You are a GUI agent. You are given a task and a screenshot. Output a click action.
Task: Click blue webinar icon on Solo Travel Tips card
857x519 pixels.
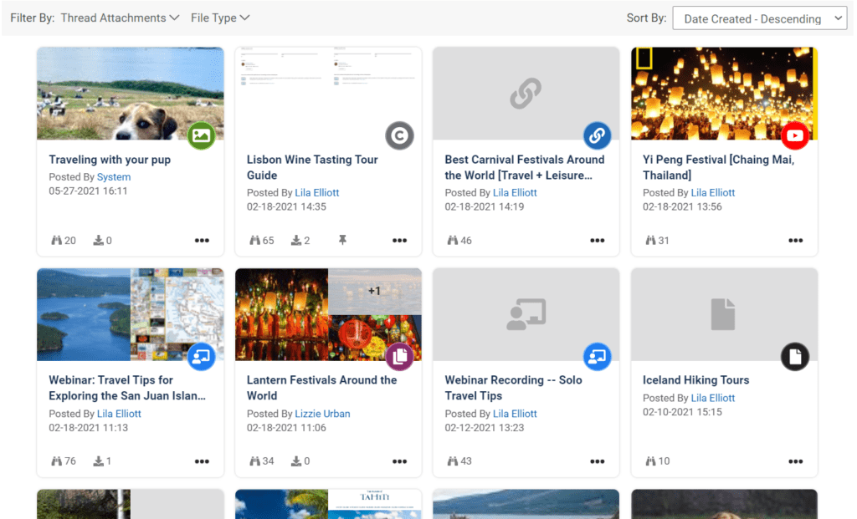[597, 356]
